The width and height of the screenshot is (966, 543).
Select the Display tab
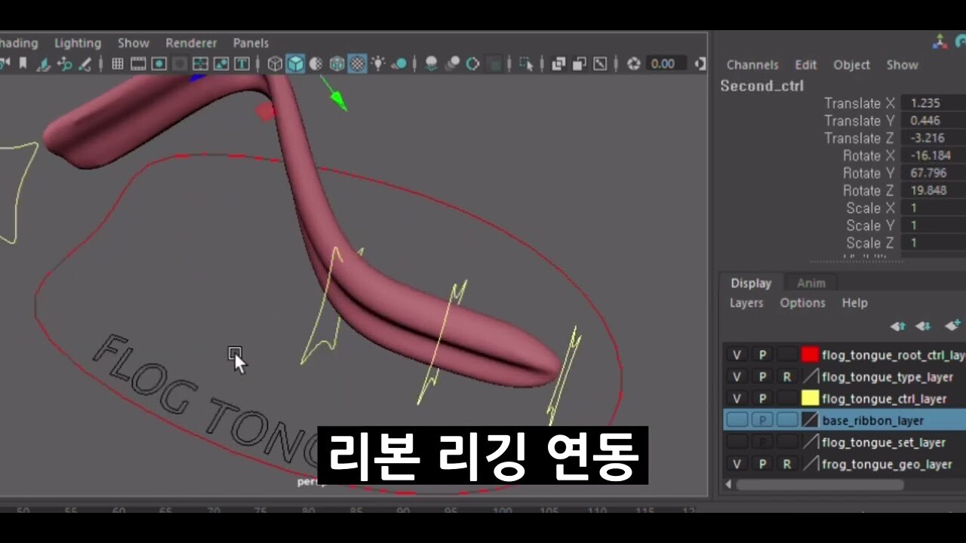751,283
